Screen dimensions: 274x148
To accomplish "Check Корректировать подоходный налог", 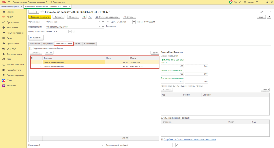I will pos(31,48).
